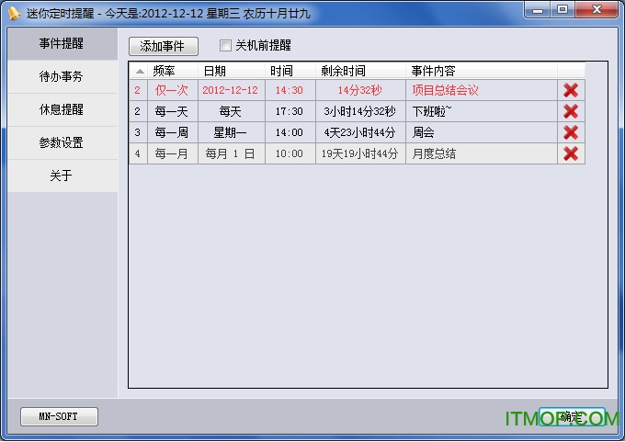Click the 17:30 time cell

(x=290, y=111)
